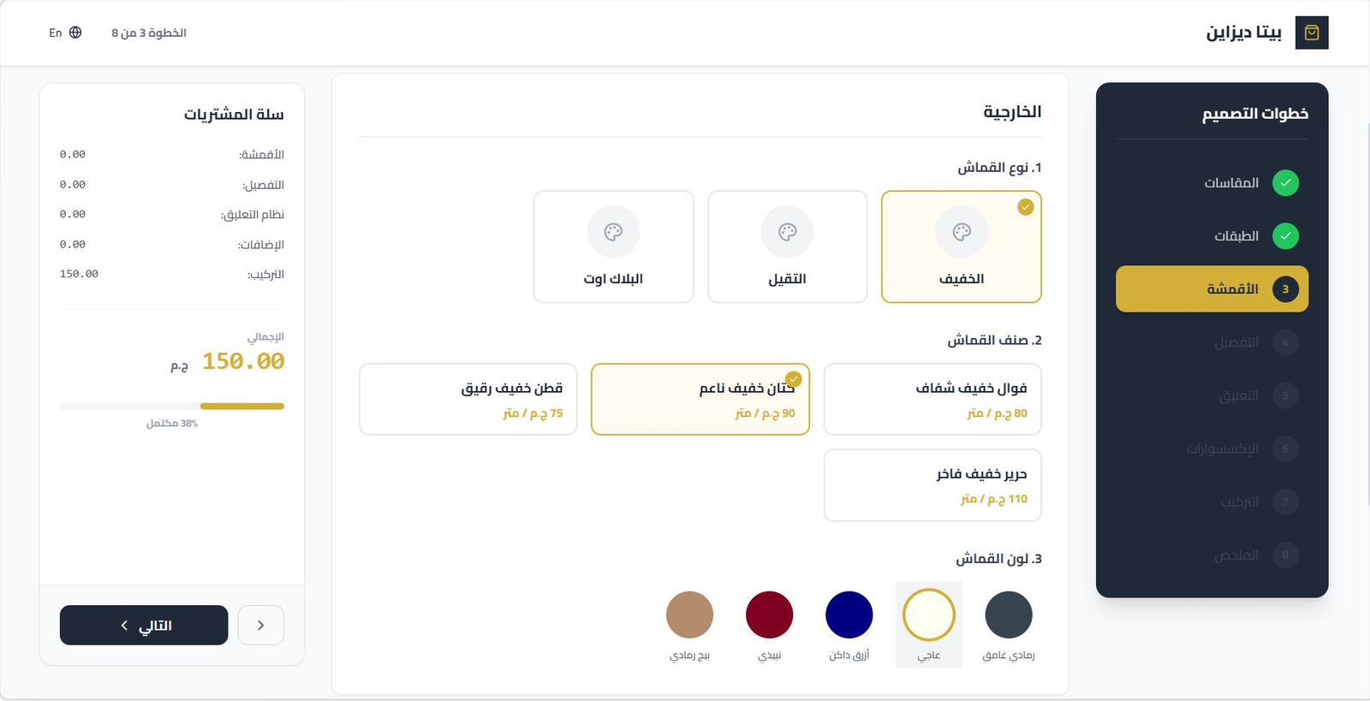The height and width of the screenshot is (701, 1370).
Task: Select حرير خفيف فاخر fabric option
Action: click(932, 484)
